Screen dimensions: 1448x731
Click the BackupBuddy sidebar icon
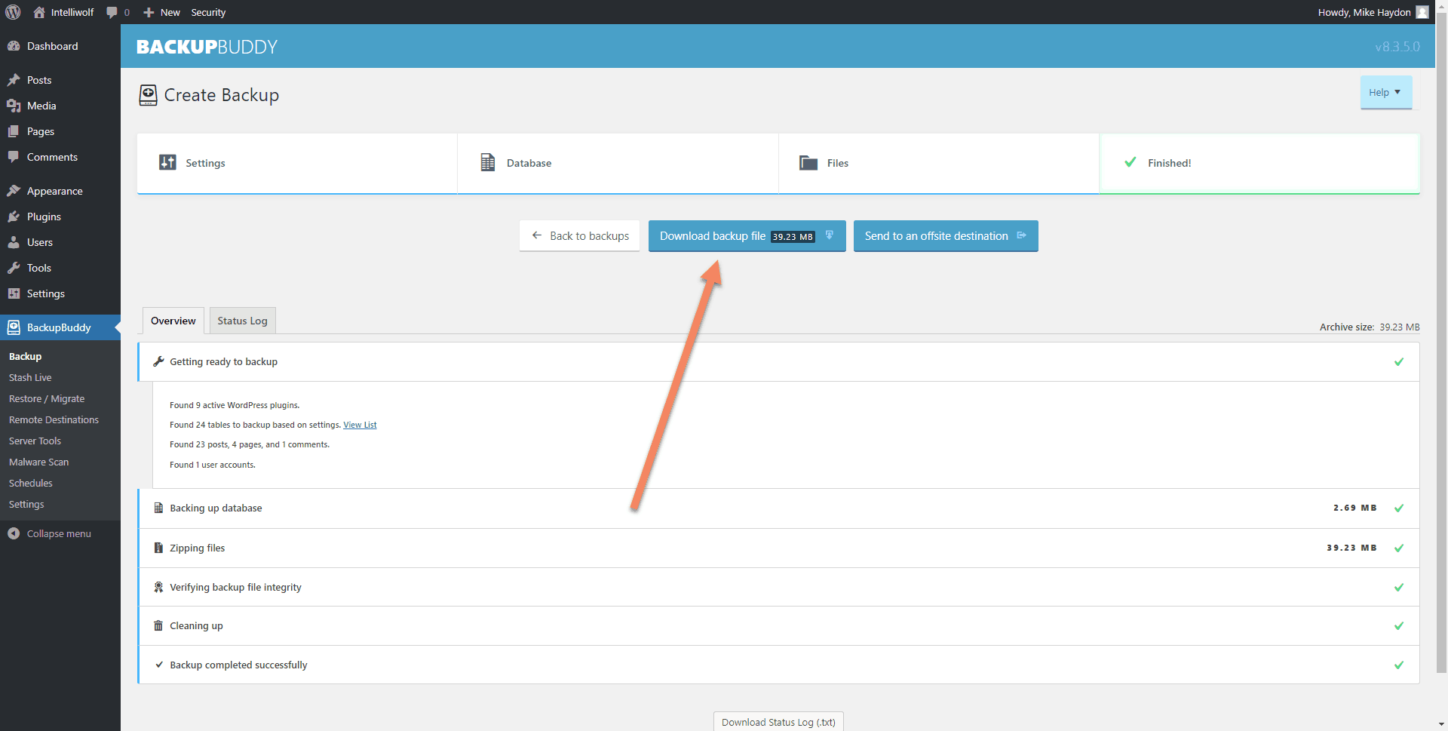coord(14,327)
